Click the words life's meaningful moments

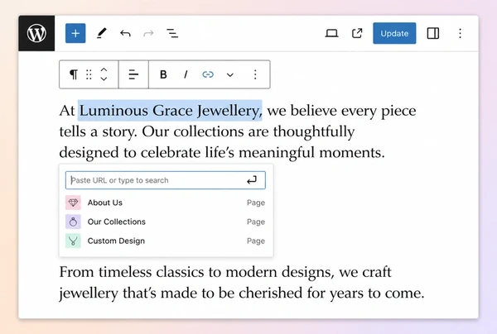coord(295,153)
